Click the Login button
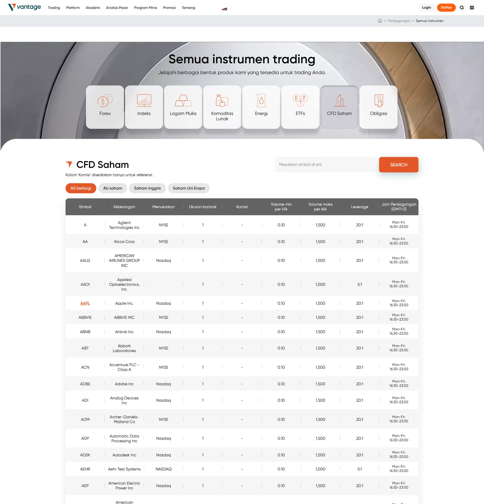484x504 pixels. coord(427,8)
